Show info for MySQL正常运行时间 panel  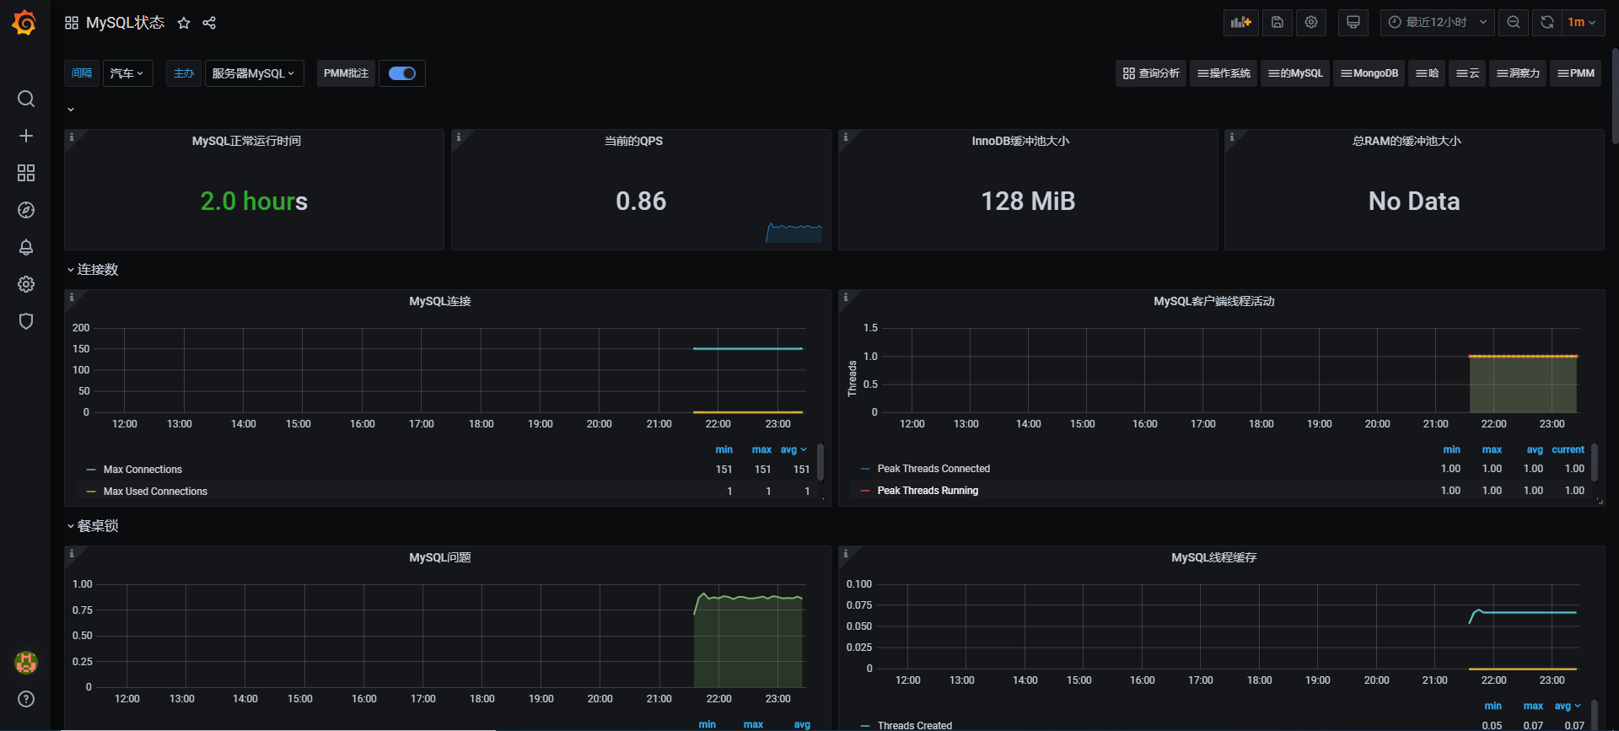pyautogui.click(x=72, y=137)
